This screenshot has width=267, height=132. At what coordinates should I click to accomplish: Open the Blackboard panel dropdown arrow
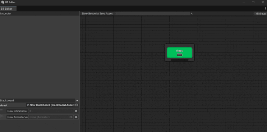77,101
